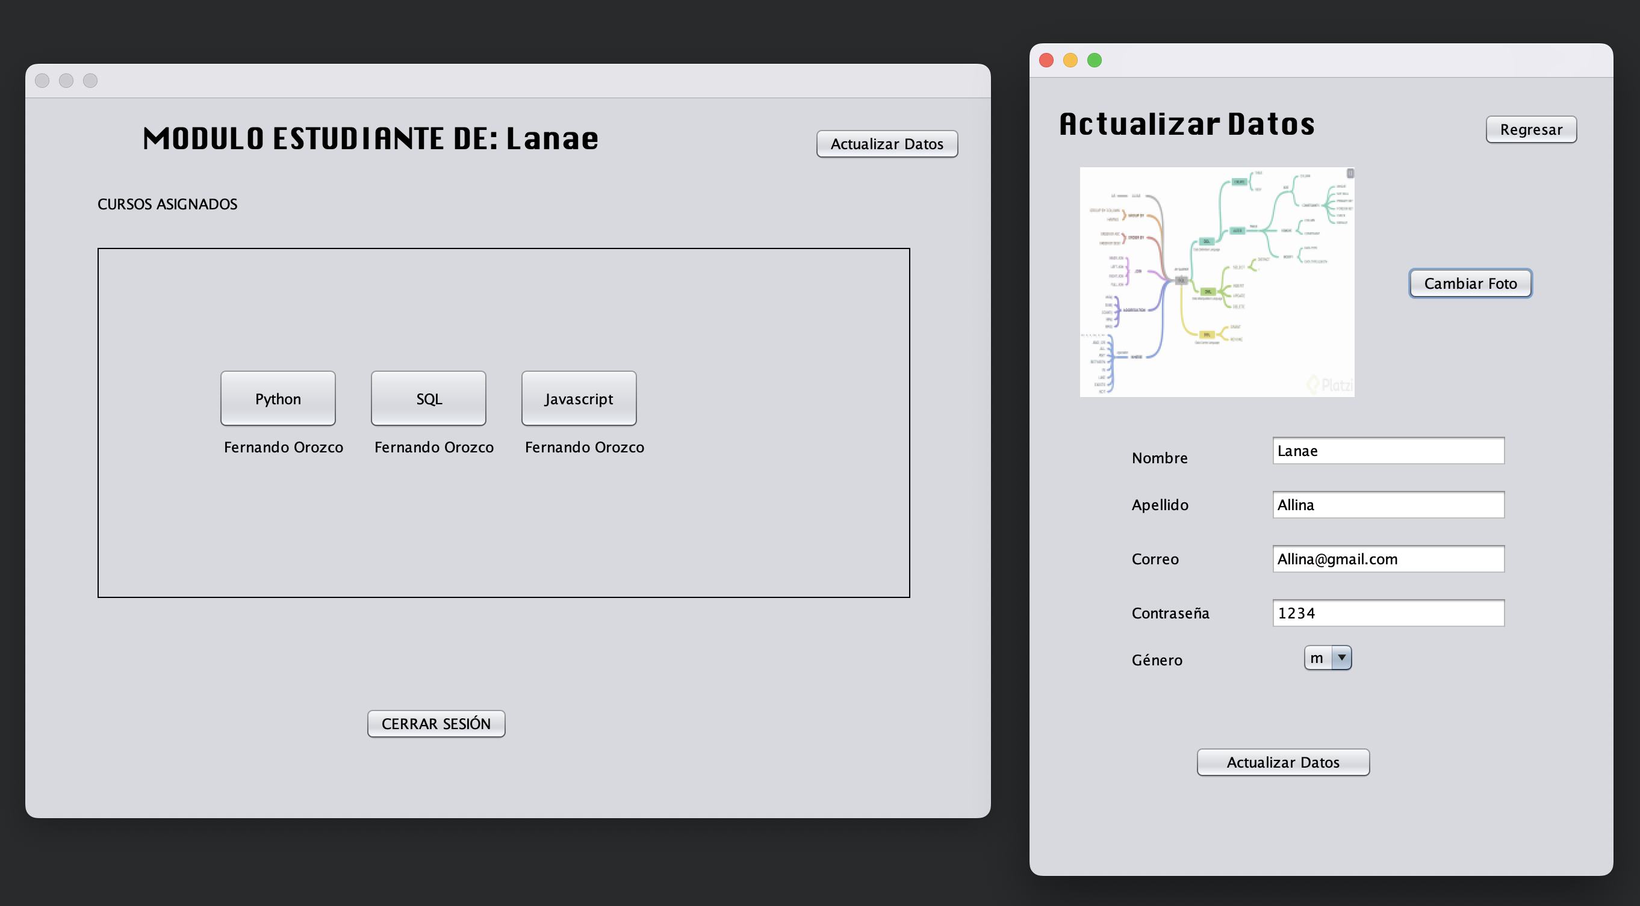The width and height of the screenshot is (1640, 906).
Task: Click the CURSOS ASIGNADOS label
Action: tap(167, 204)
